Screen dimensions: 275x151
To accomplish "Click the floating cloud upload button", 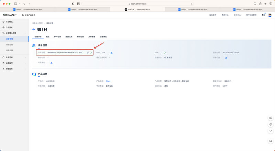I will tap(271, 131).
